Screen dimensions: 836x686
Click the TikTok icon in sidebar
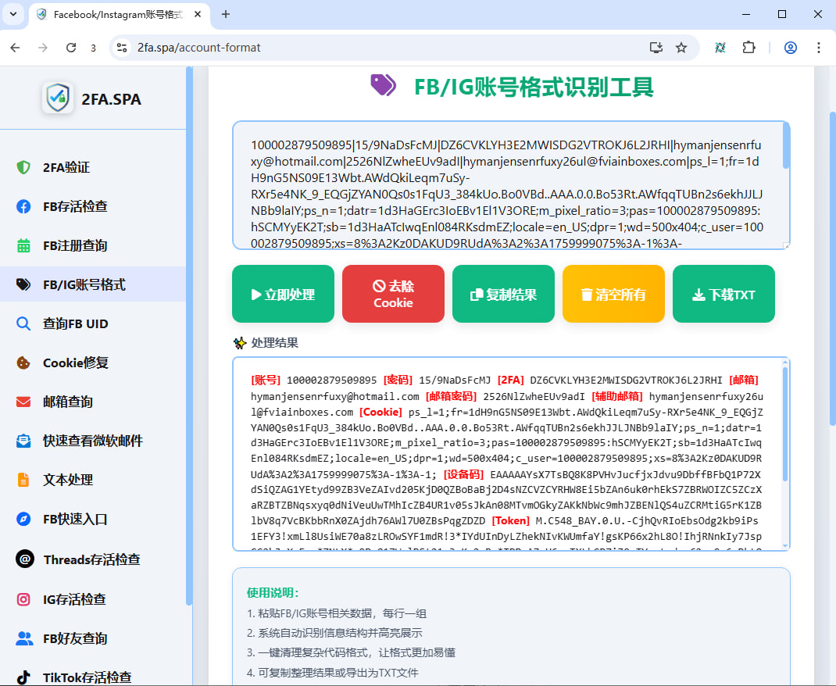click(23, 677)
